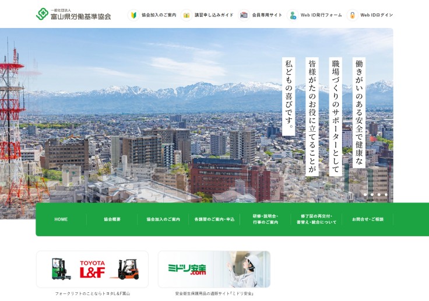Open the ミドリ安全.com banner
Image resolution: width=429 pixels, height=301 pixels.
pos(214,269)
